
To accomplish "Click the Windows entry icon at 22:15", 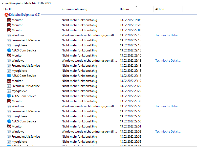I will pos(9,35).
